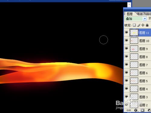Click the lock all padlock icon

coord(147,25)
